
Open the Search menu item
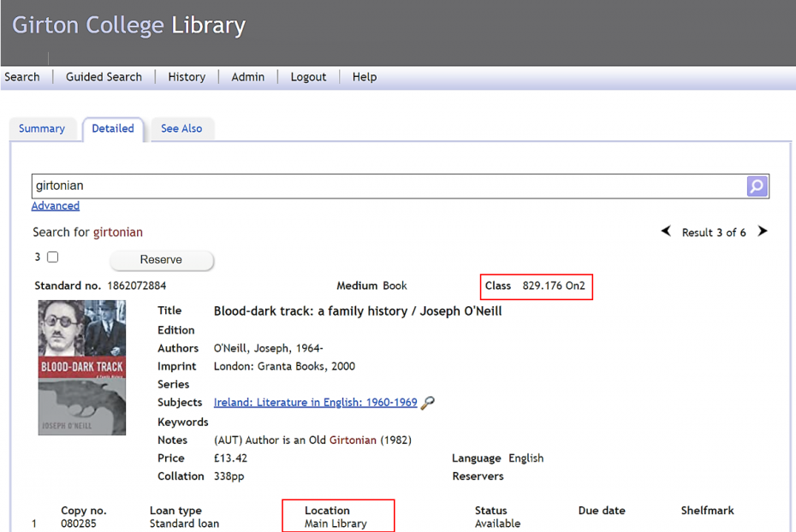coord(22,77)
